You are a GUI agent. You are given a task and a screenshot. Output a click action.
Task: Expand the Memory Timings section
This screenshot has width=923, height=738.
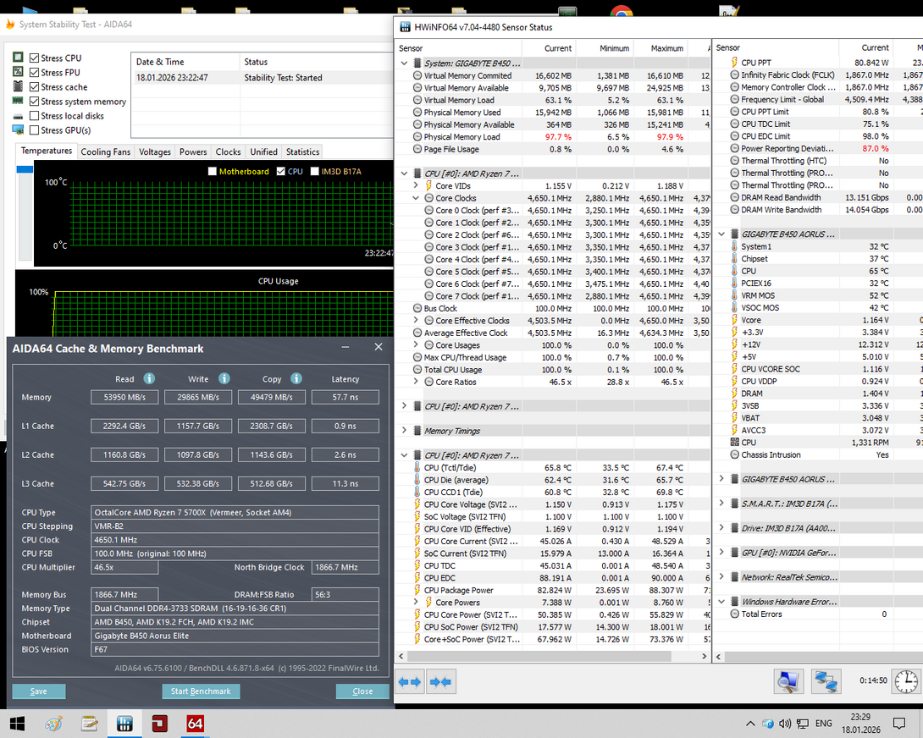pyautogui.click(x=405, y=431)
